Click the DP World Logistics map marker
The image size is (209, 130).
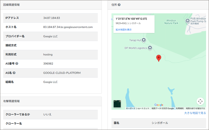click(150, 48)
